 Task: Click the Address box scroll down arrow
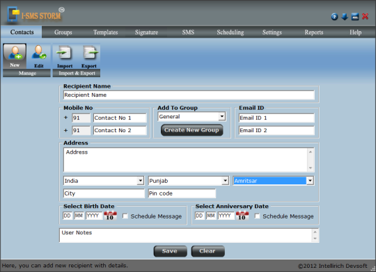coord(311,168)
